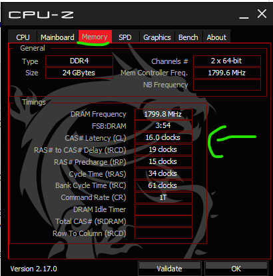This screenshot has width=273, height=276.
Task: Switch to the Graphics tab
Action: coord(157,37)
